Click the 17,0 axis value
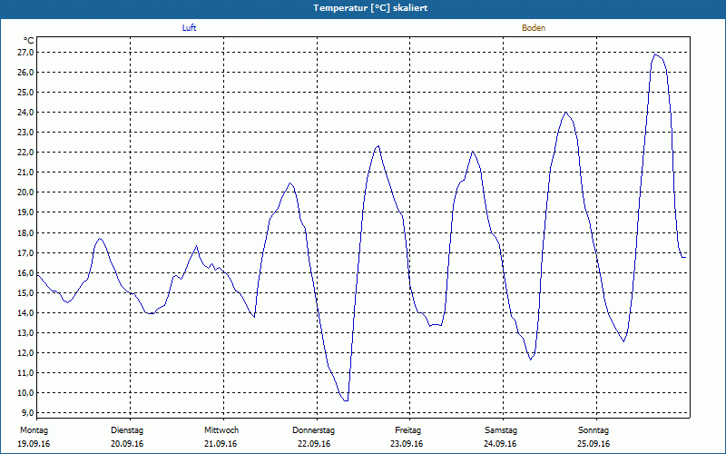 [x=25, y=253]
